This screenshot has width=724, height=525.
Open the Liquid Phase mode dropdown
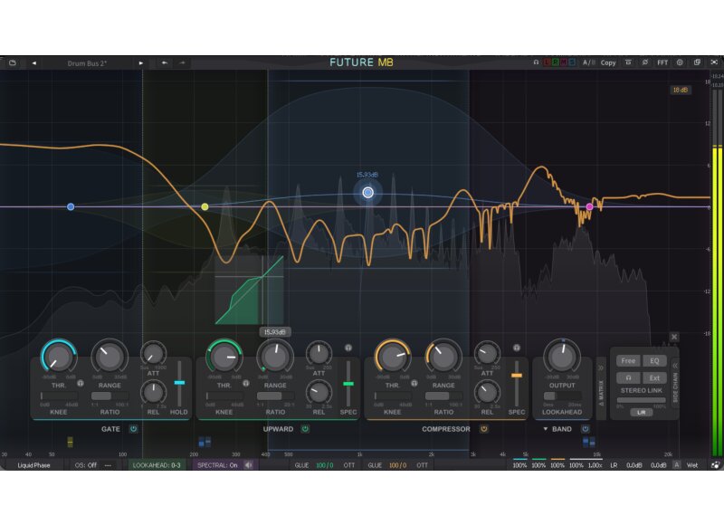(x=33, y=465)
